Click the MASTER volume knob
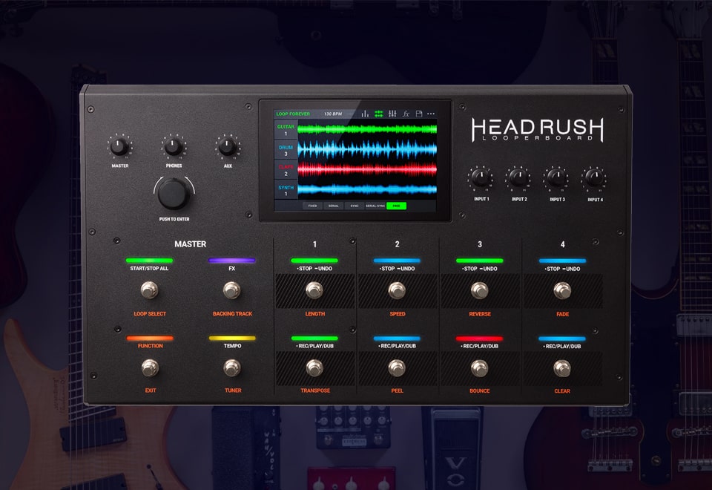 [119, 147]
